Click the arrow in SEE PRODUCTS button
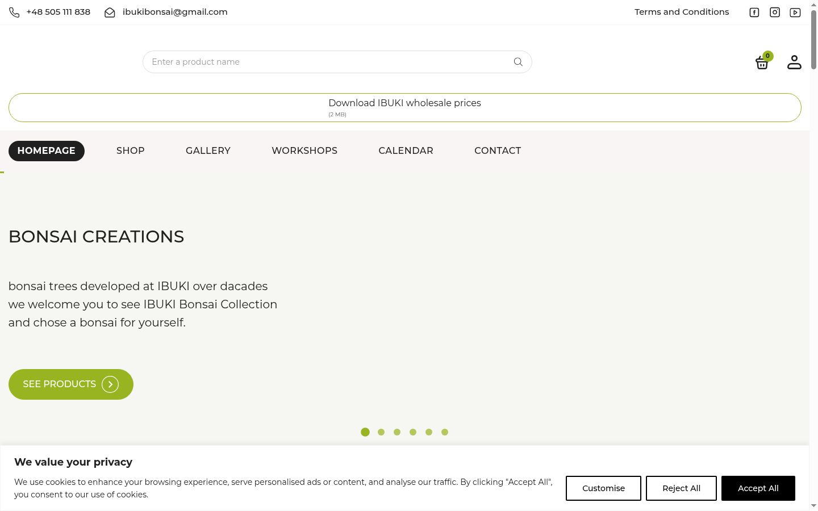The height and width of the screenshot is (511, 818). click(110, 384)
